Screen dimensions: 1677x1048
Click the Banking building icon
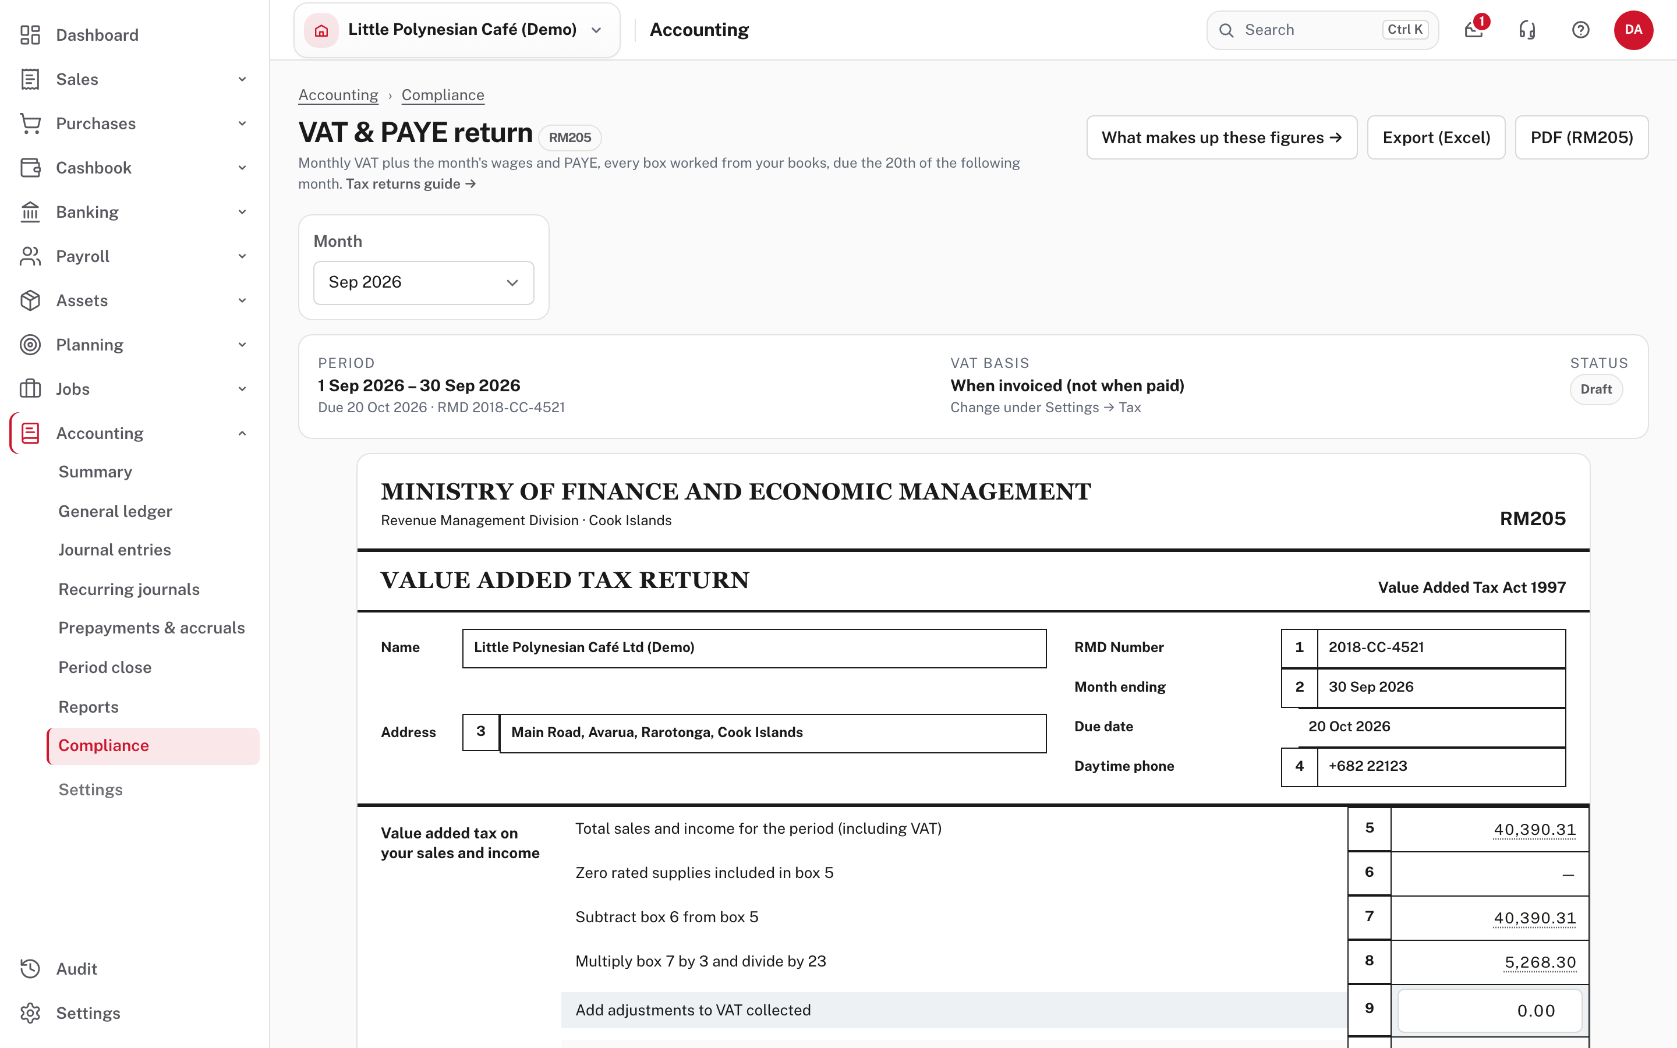coord(30,212)
